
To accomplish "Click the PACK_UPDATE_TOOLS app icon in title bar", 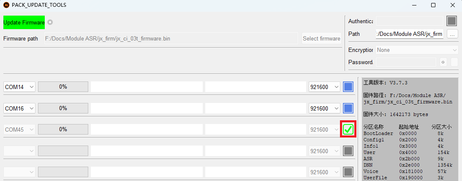I will 6,5.
